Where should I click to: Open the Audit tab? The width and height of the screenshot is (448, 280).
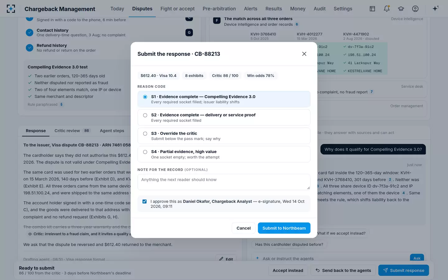(x=320, y=9)
